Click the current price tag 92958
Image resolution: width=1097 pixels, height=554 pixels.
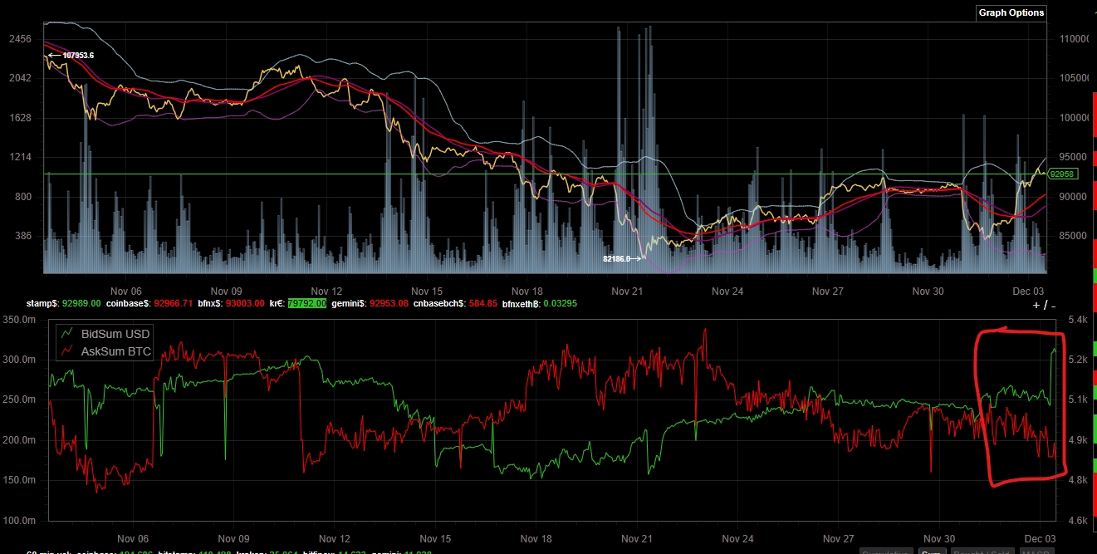pyautogui.click(x=1061, y=174)
